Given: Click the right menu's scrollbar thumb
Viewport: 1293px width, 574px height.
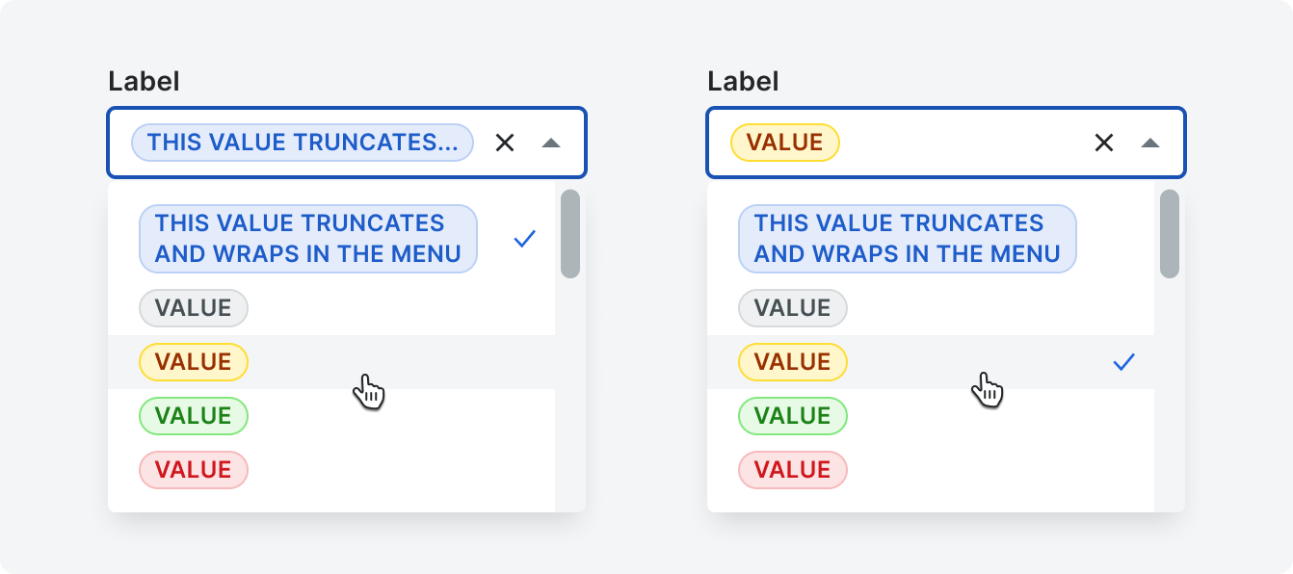Looking at the screenshot, I should click(1170, 234).
